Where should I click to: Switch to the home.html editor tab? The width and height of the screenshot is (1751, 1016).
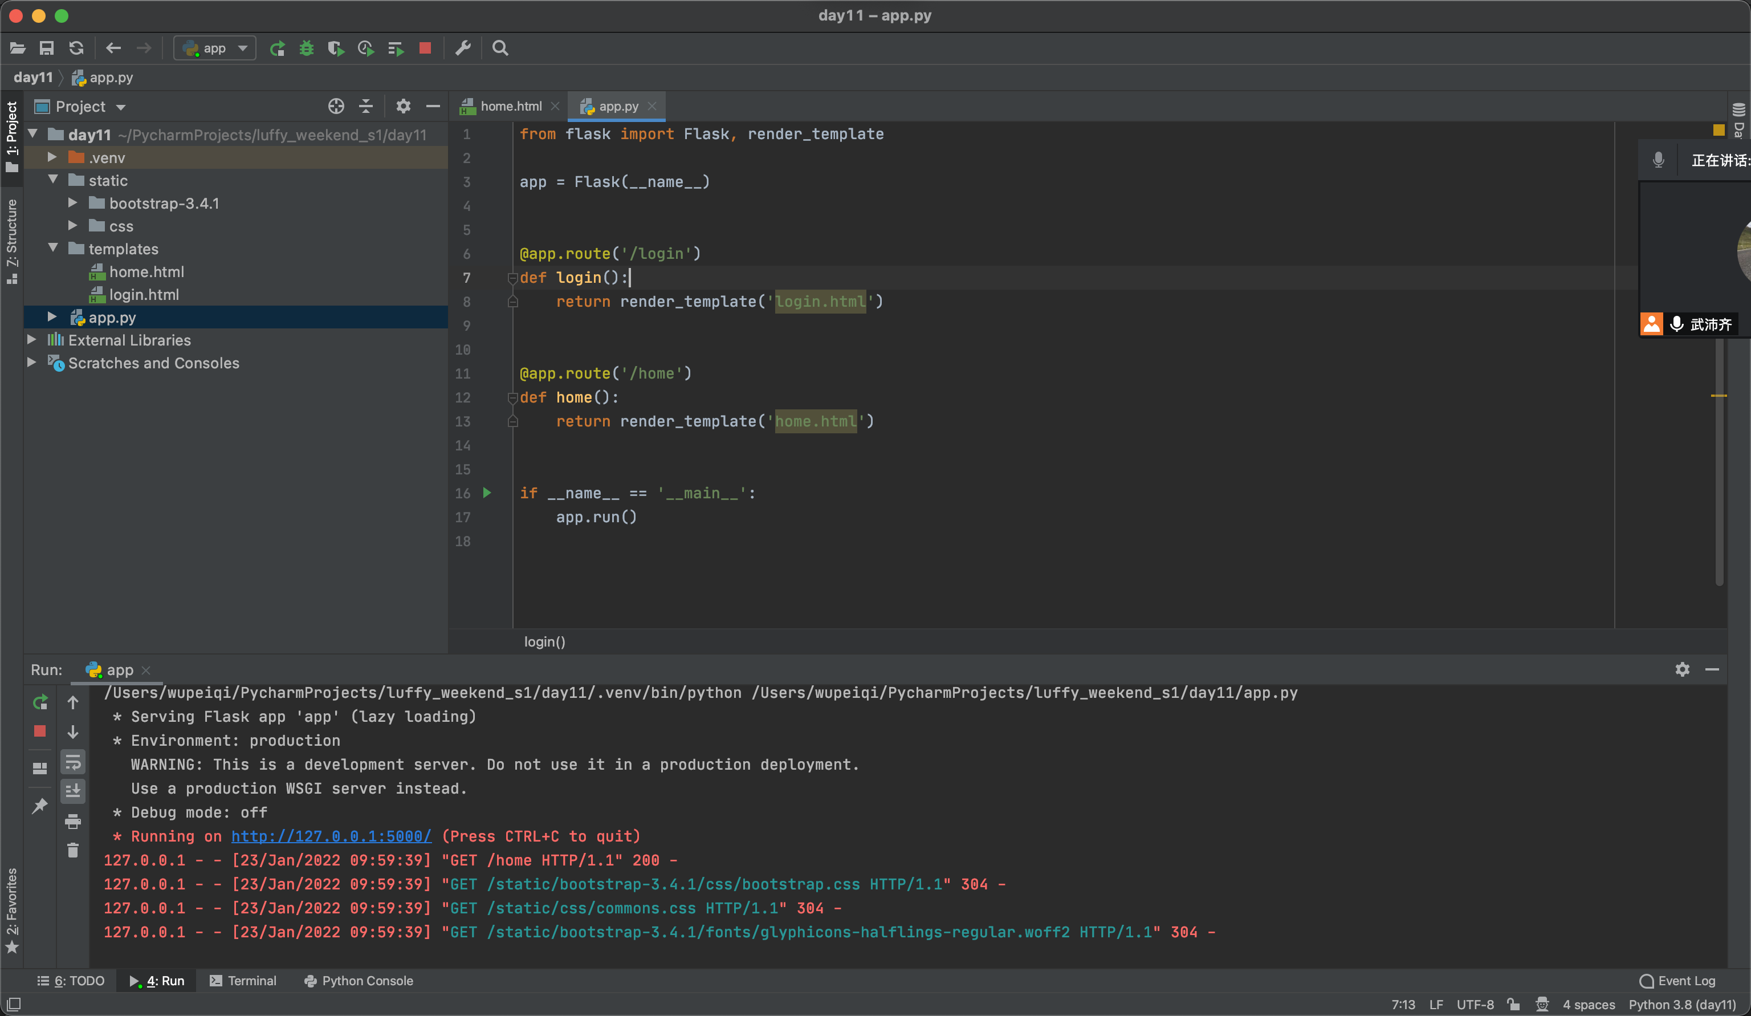(510, 106)
